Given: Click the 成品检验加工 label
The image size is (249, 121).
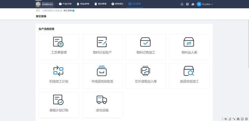Looking at the screenshot, I should pyautogui.click(x=189, y=81).
